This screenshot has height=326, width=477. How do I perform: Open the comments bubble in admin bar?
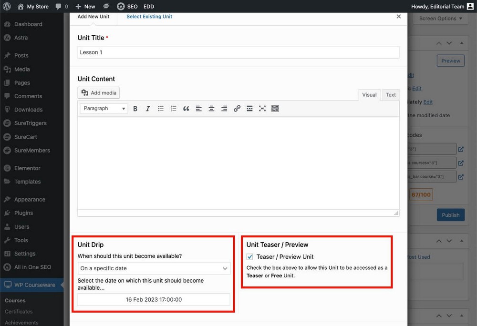62,6
